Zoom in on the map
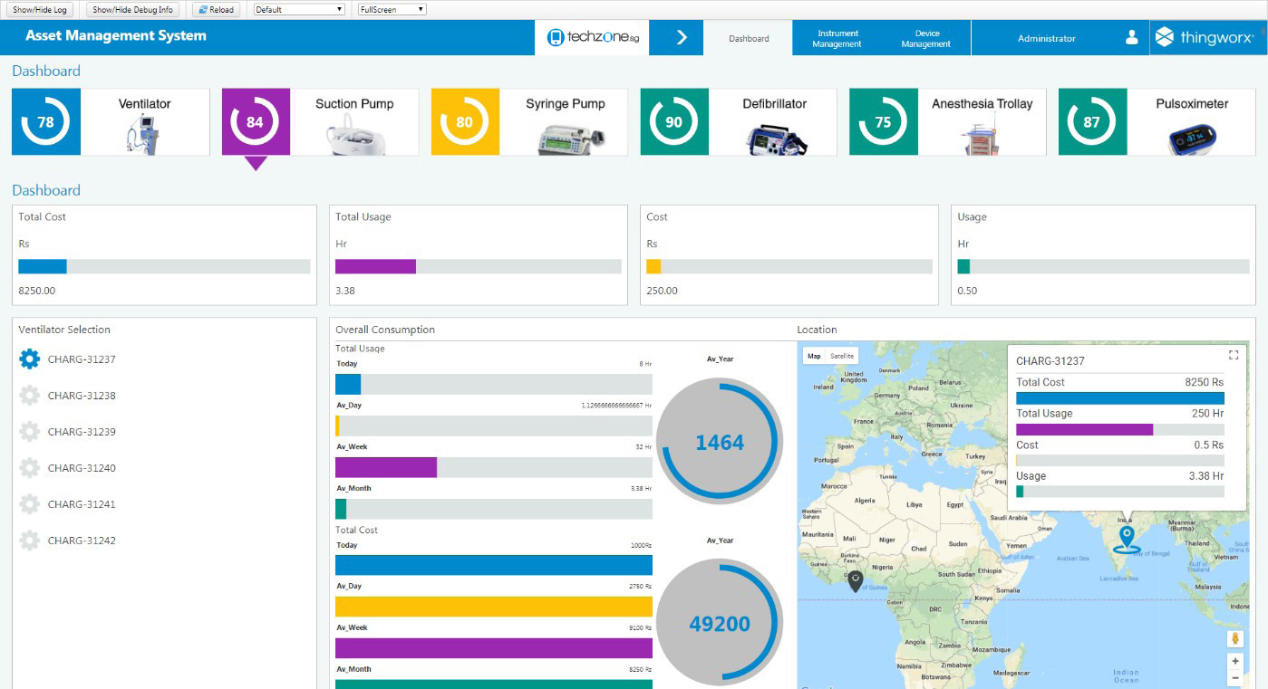The height and width of the screenshot is (689, 1268). point(1234,662)
